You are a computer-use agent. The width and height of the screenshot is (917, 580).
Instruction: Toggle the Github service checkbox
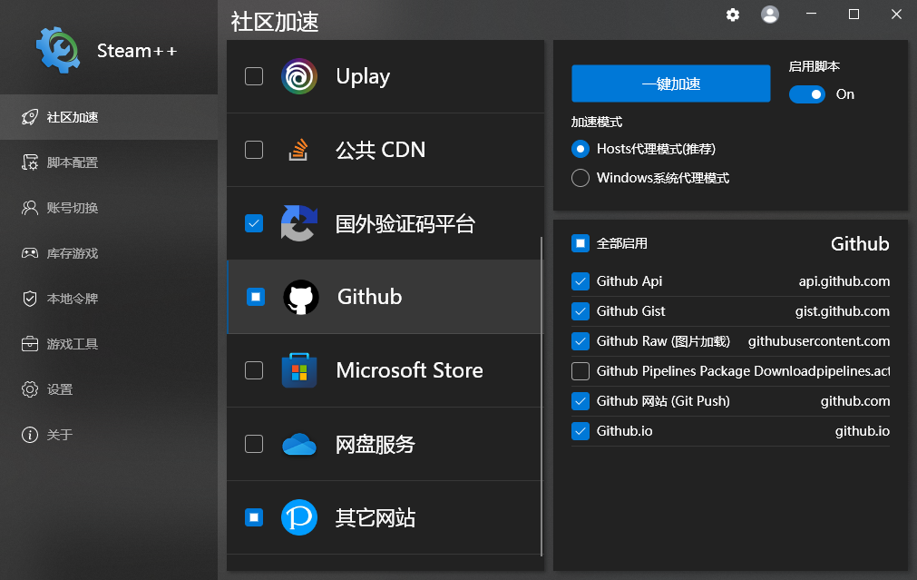click(256, 297)
